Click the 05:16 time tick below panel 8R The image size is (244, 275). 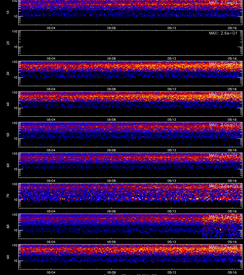[x=232, y=242]
